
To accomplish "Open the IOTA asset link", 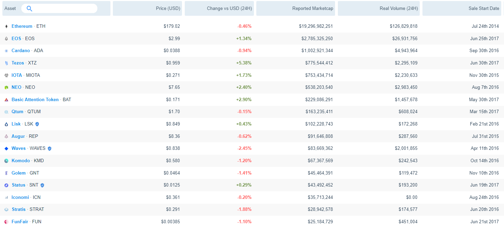I will (x=17, y=75).
